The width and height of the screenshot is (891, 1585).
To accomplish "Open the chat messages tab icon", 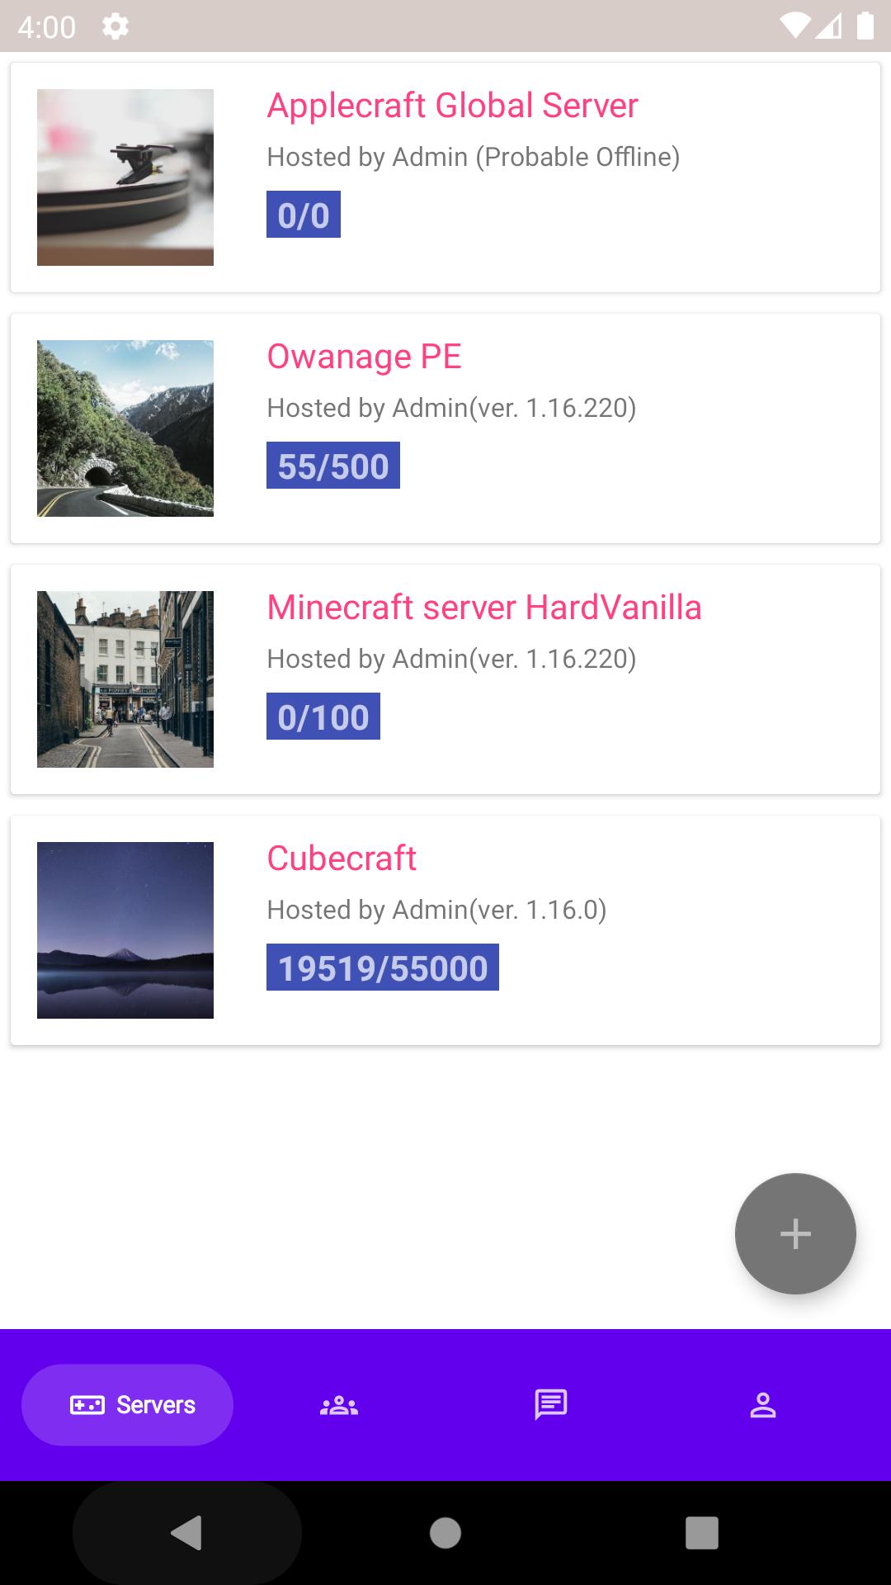I will [x=551, y=1404].
